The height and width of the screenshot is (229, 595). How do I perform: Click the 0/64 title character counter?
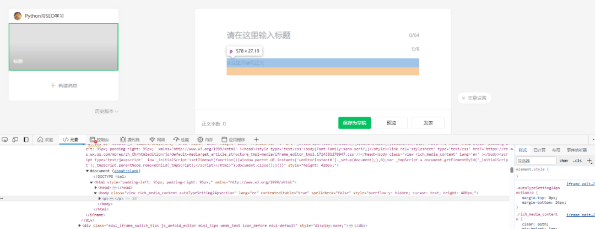[414, 36]
